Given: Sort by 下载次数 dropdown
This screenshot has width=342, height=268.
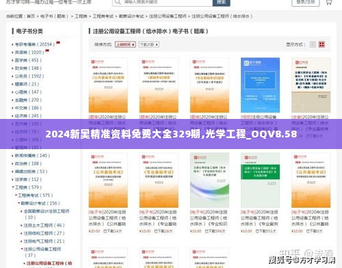Looking at the screenshot, I should tap(149, 44).
